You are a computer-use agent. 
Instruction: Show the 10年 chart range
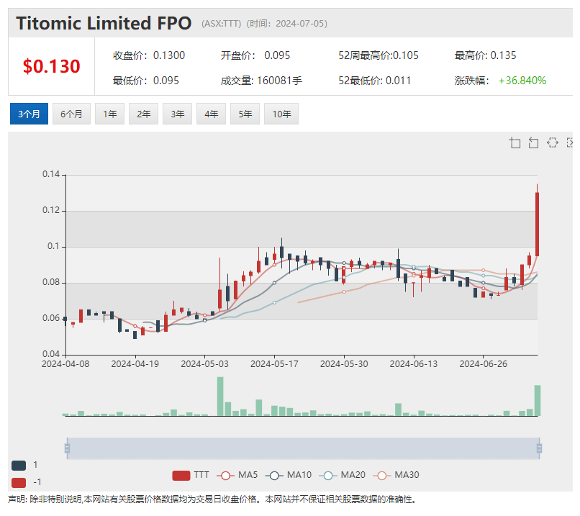(x=281, y=114)
